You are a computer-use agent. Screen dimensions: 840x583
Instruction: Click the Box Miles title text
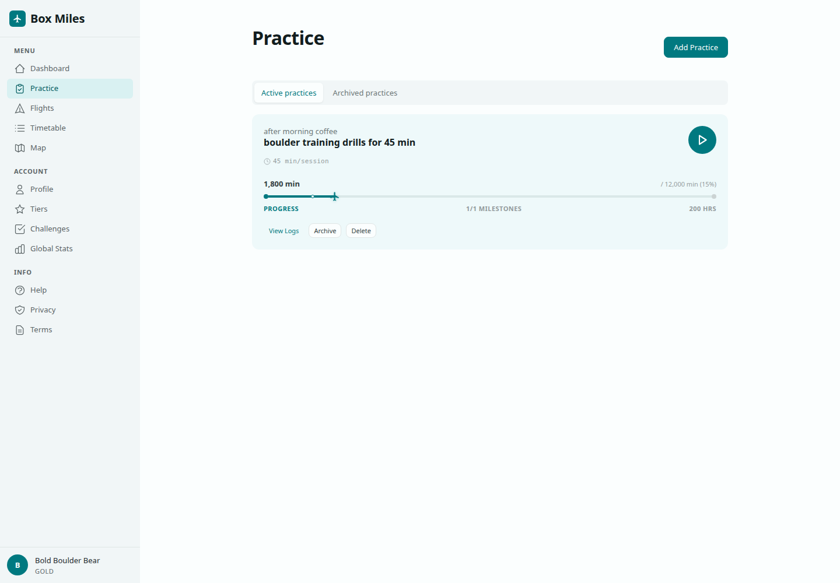click(x=58, y=19)
